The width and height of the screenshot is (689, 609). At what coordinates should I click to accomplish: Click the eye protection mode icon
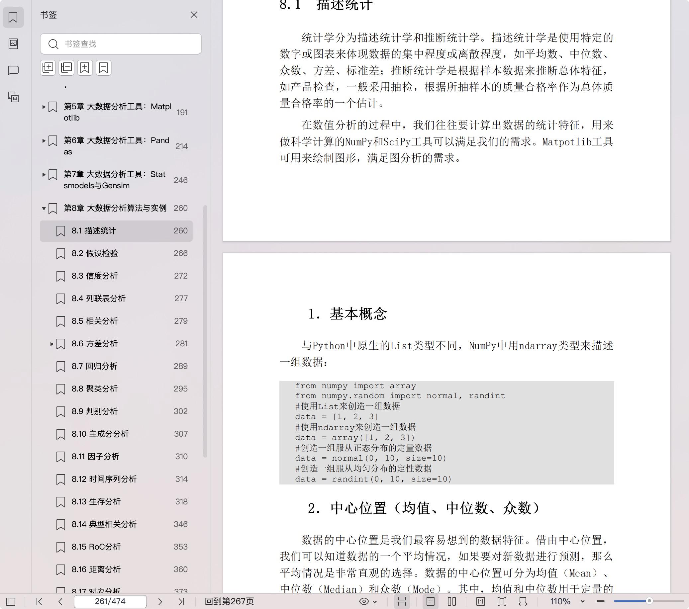pos(364,602)
